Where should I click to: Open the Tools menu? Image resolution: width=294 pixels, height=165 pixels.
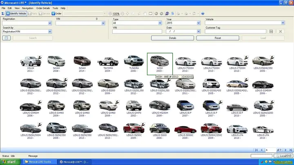tap(55, 8)
